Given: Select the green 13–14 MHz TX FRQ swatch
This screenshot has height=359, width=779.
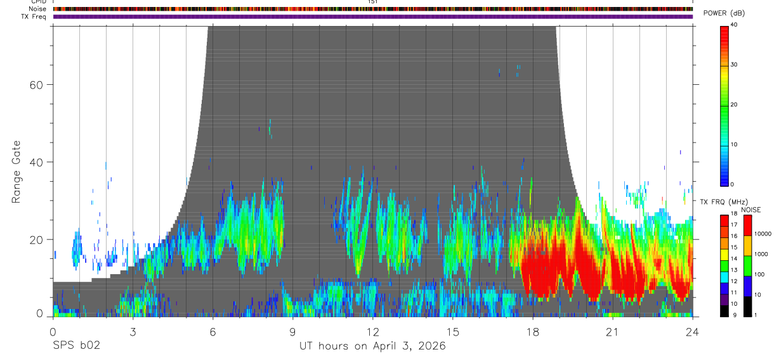Looking at the screenshot, I should click(x=724, y=265).
